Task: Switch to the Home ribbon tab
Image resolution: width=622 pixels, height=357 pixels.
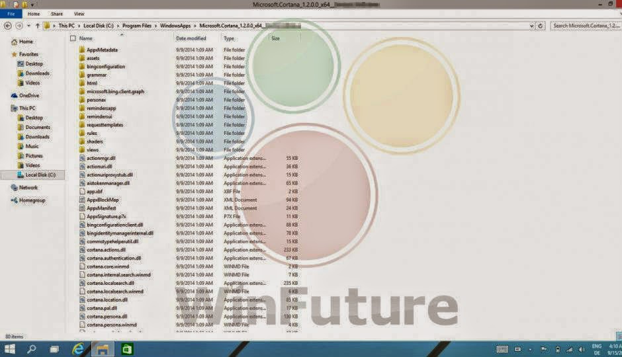Action: [34, 14]
